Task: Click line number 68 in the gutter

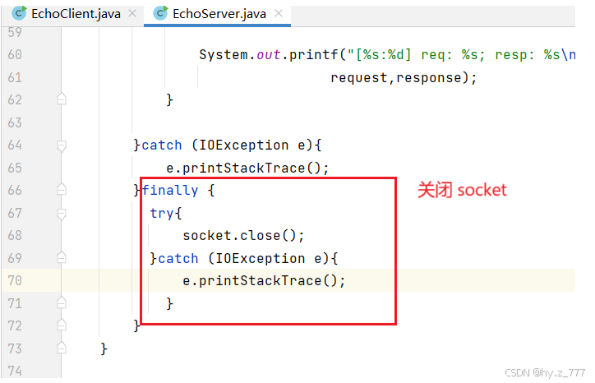Action: point(15,235)
